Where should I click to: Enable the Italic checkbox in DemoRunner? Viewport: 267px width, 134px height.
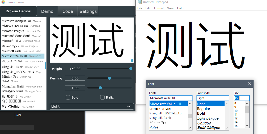click(x=102, y=97)
